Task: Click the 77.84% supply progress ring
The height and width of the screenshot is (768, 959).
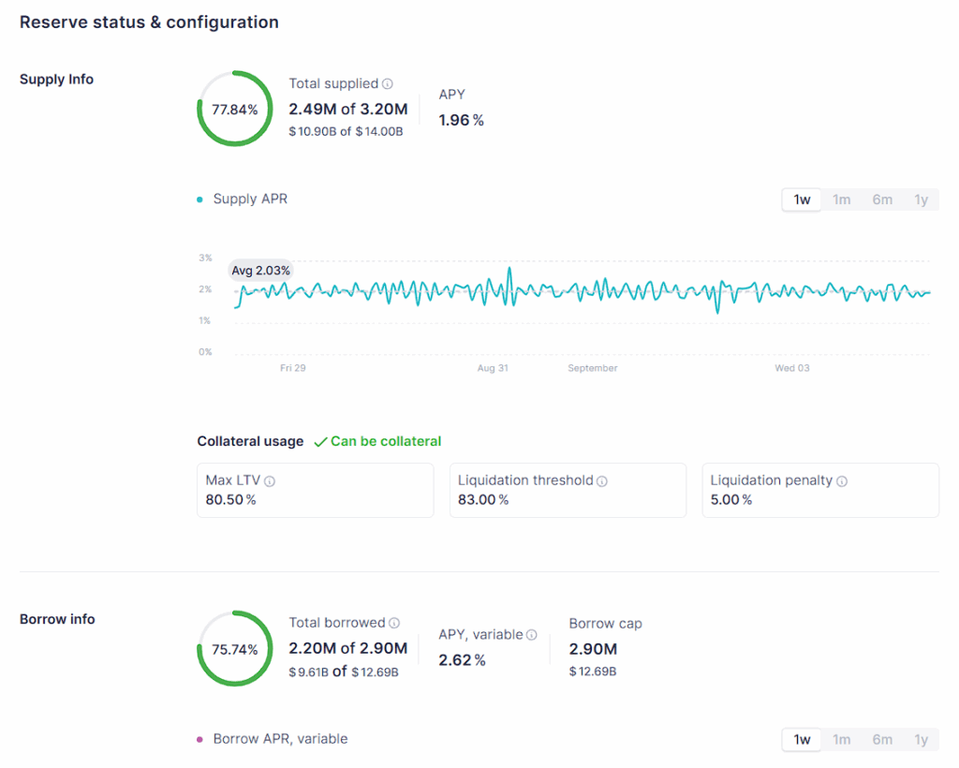Action: [x=235, y=109]
